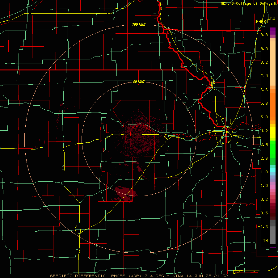Click the NEXLAB-College of DuPage credit text
Screen dimensions: 278x278
click(x=249, y=3)
